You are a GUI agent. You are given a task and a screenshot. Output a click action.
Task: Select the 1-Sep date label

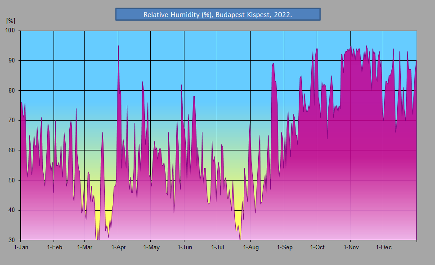tap(284, 247)
